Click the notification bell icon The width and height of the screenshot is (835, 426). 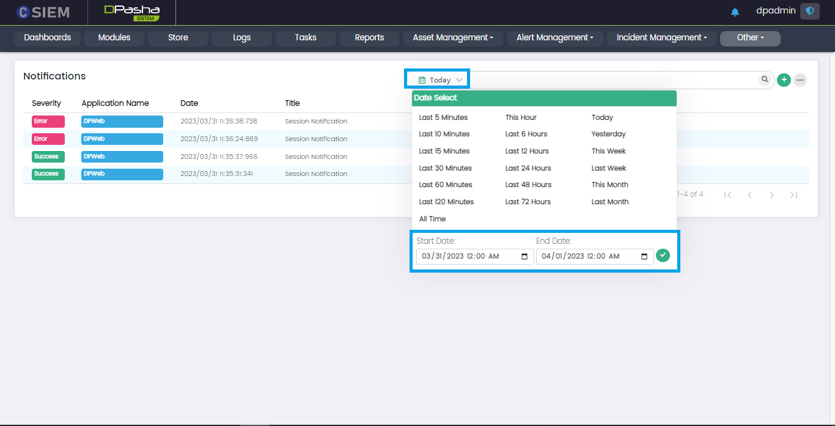735,12
